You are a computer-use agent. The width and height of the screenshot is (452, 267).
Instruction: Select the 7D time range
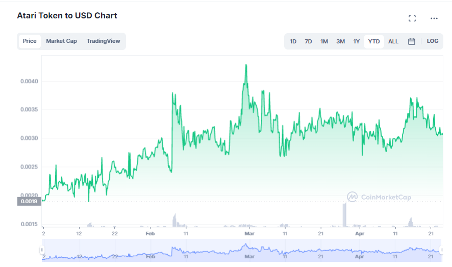[308, 41]
